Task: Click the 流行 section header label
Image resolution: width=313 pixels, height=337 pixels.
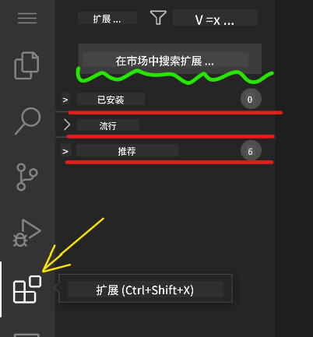Action: point(108,125)
